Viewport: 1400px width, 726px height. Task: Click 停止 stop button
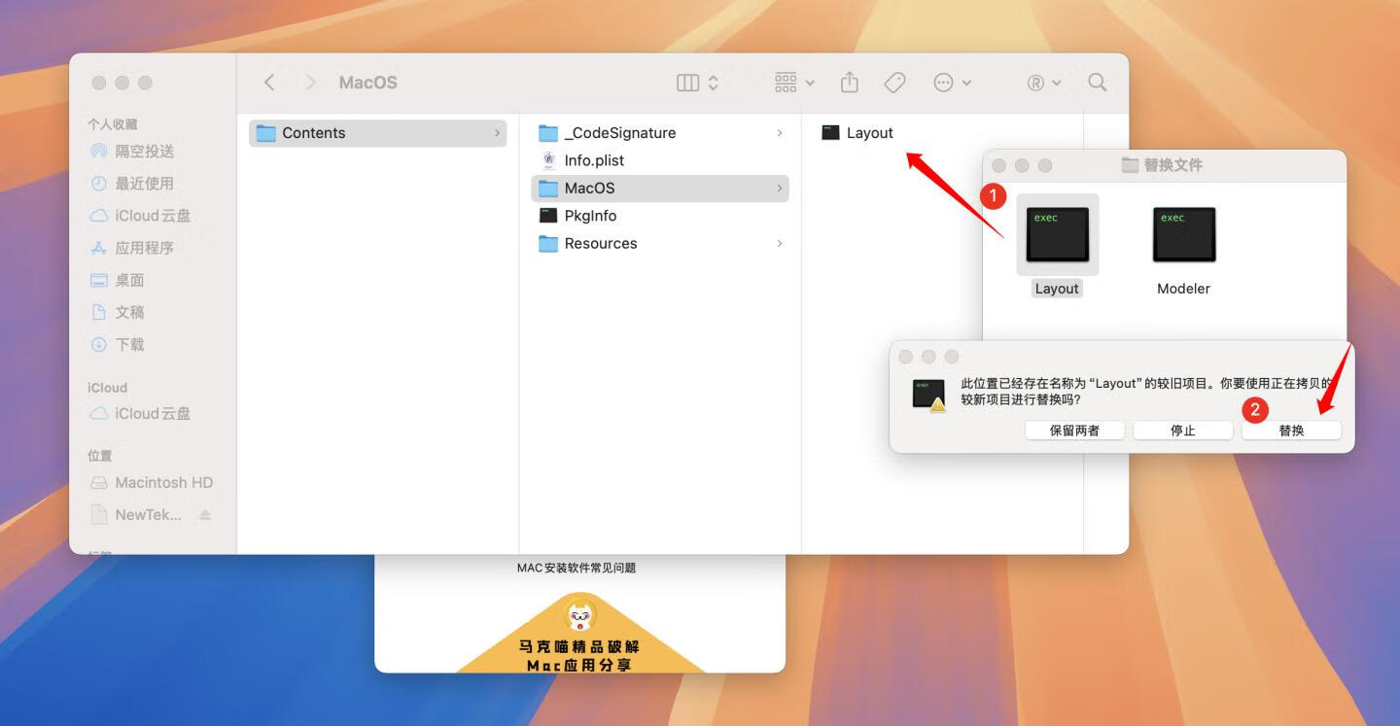pyautogui.click(x=1183, y=431)
